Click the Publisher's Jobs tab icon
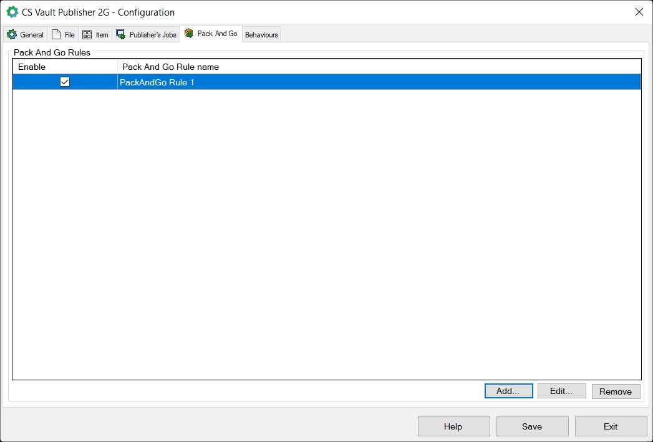Viewport: 653px width, 442px height. tap(121, 35)
